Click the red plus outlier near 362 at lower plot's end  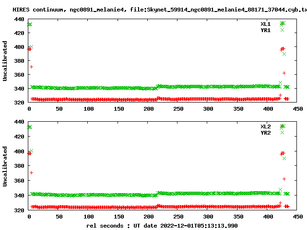click(284, 179)
